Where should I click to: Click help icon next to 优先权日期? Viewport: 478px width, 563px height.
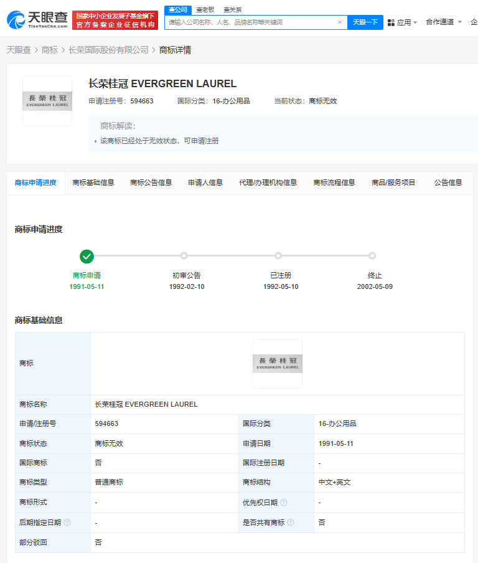coord(284,503)
